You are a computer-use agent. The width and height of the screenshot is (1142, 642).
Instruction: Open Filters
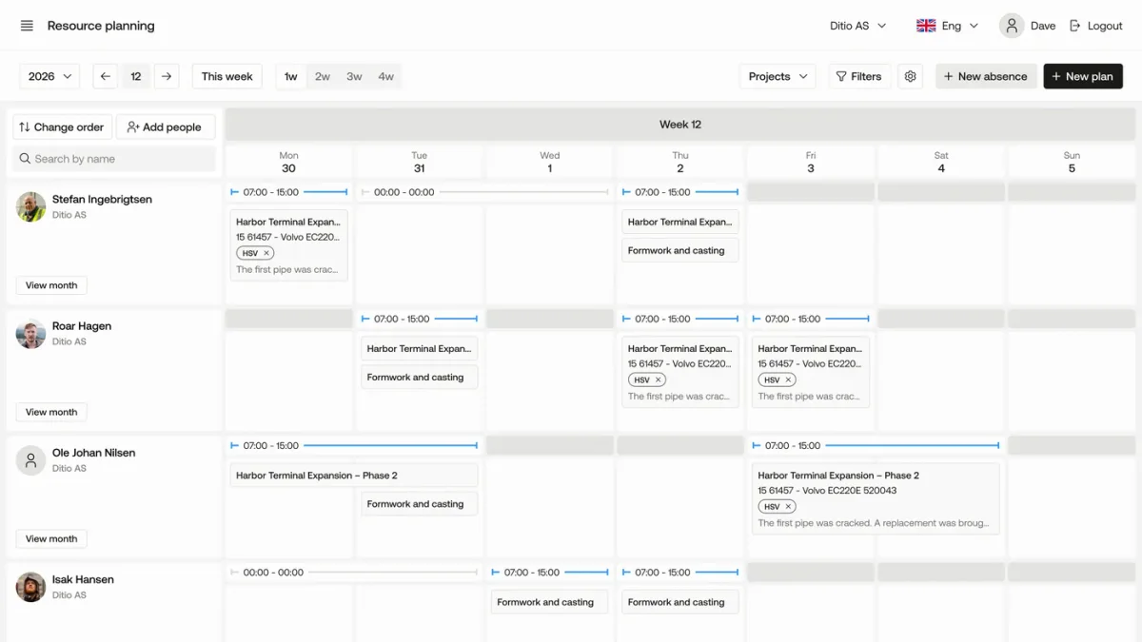[859, 77]
